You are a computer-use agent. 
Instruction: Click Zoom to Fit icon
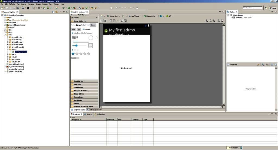click(210, 21)
